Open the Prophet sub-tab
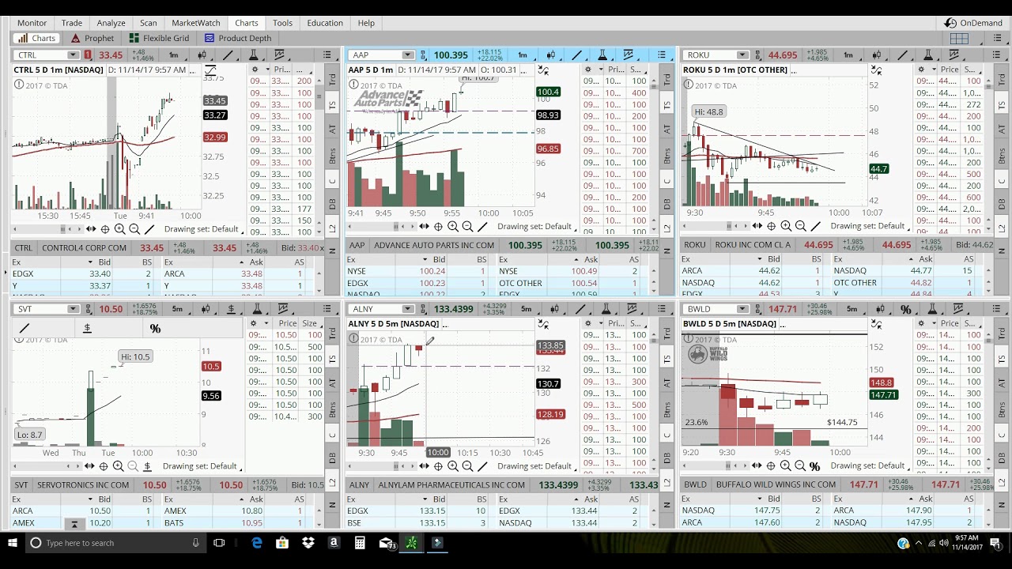 [93, 38]
